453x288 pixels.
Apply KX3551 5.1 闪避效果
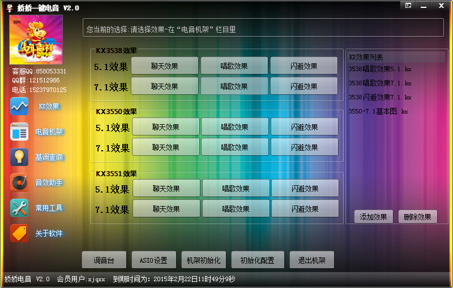(x=305, y=189)
